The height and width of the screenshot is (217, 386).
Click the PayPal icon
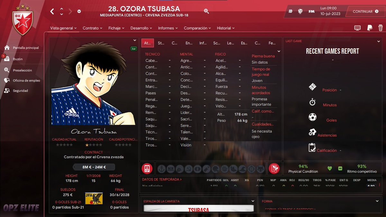(370, 28)
